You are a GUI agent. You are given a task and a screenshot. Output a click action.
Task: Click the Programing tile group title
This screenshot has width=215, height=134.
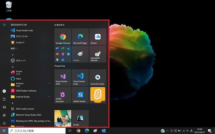(59, 66)
